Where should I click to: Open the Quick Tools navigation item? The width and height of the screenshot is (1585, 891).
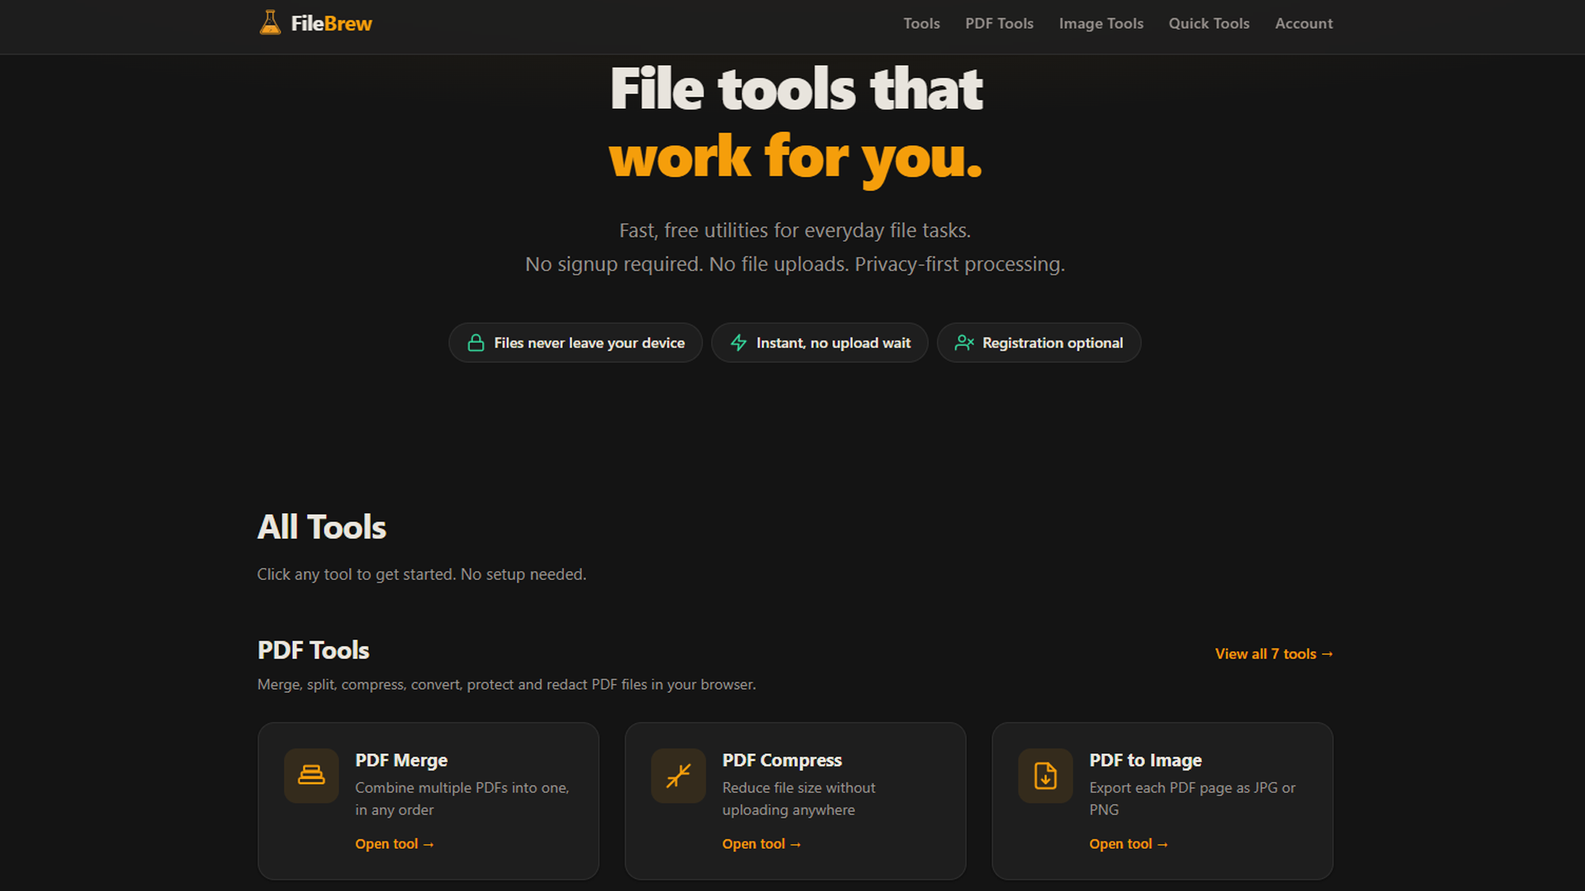pyautogui.click(x=1209, y=23)
